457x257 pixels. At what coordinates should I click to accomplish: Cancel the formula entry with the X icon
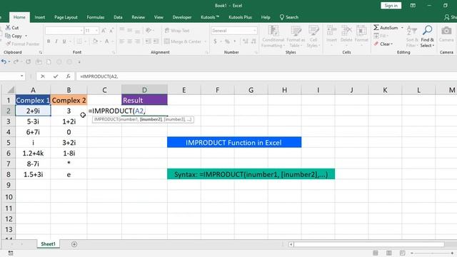43,76
